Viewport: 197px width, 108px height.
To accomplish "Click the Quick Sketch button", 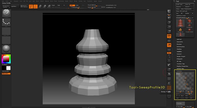I will click(x=24, y=6).
